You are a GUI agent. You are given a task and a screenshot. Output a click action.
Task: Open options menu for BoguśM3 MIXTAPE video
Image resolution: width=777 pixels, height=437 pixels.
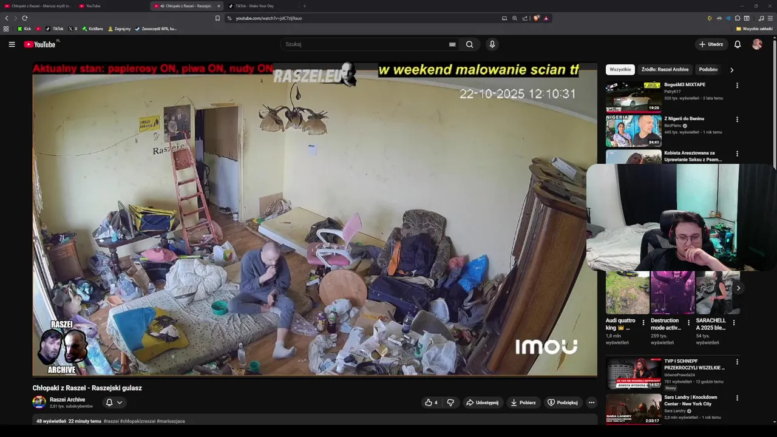737,86
